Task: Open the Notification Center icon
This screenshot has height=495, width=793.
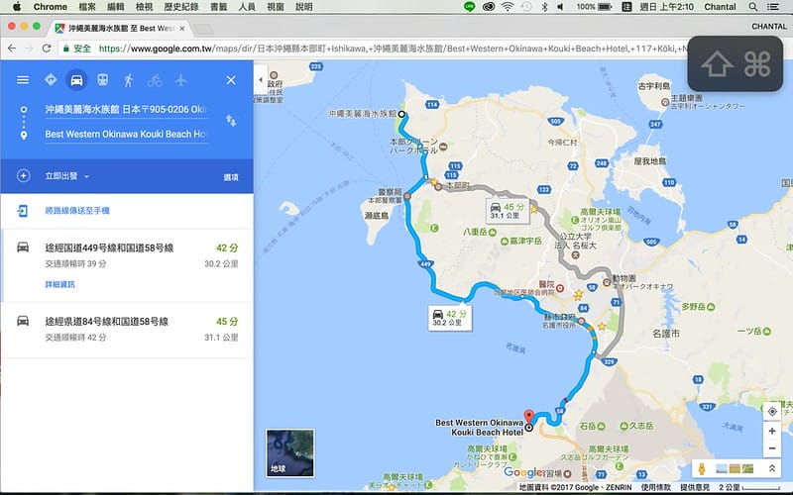Action: click(773, 7)
